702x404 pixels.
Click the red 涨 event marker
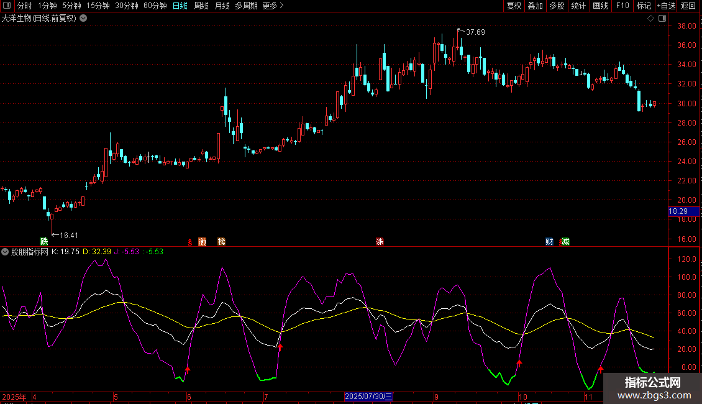coord(380,241)
